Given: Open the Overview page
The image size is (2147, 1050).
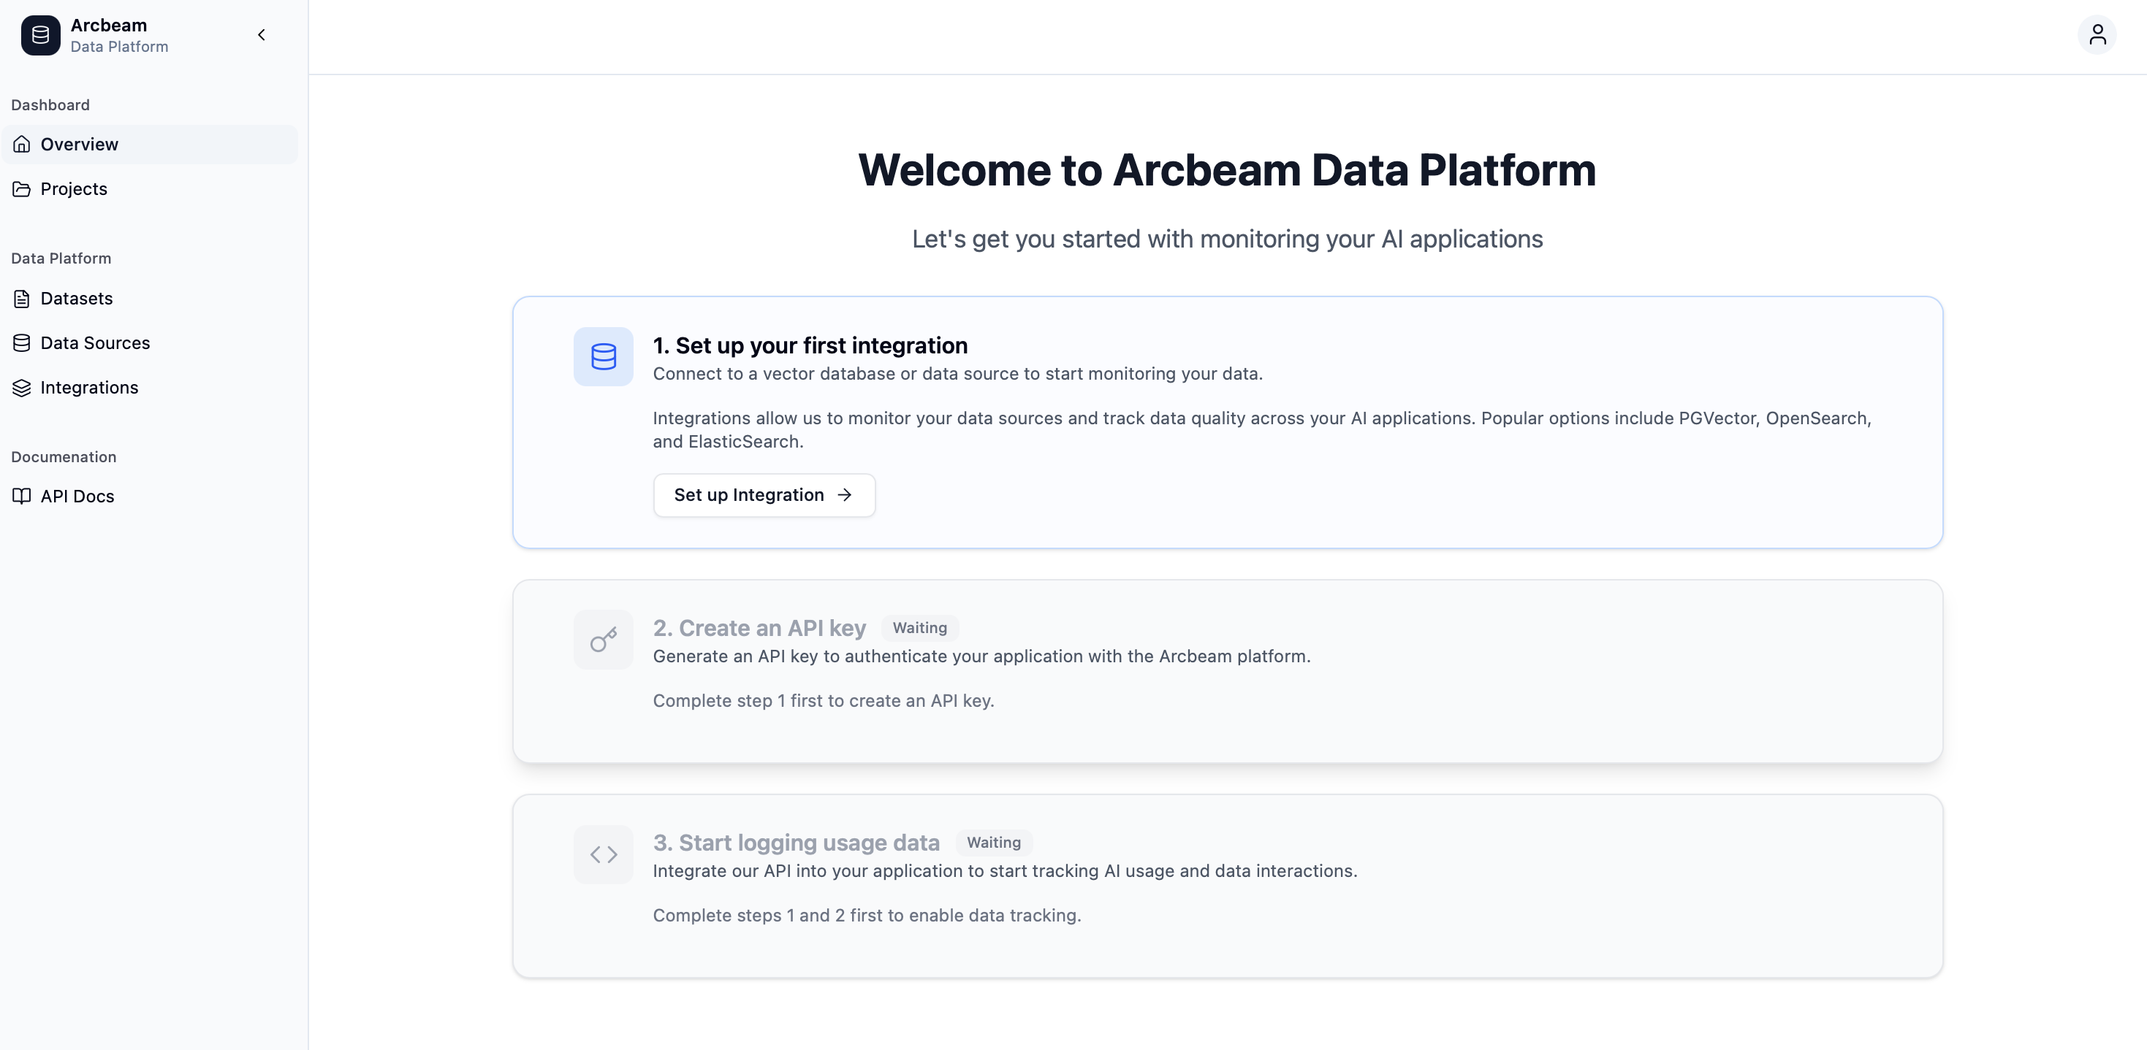Looking at the screenshot, I should click(78, 144).
